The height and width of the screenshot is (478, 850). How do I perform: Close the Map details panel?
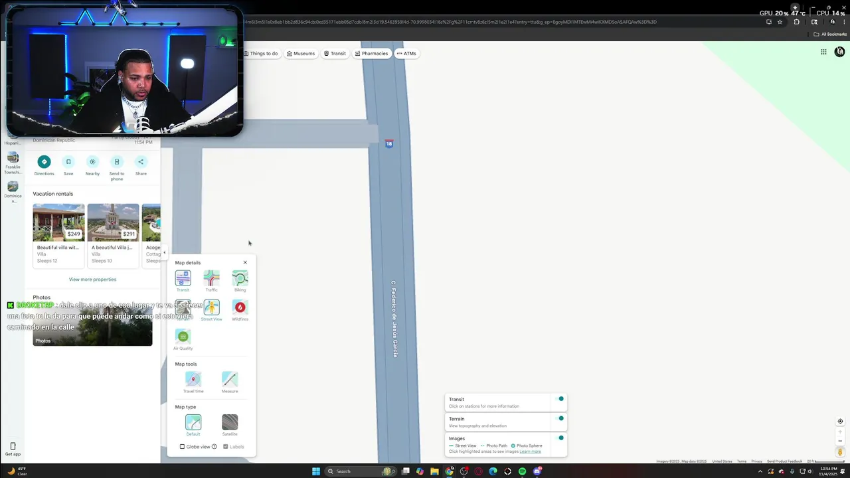tap(245, 262)
